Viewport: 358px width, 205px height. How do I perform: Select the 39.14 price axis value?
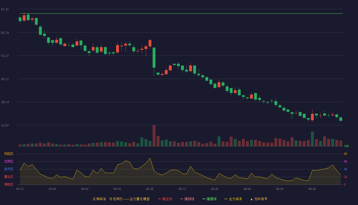[5, 102]
